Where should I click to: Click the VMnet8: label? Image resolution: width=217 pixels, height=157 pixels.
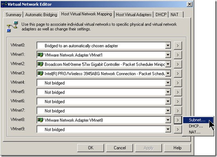pos(18,119)
